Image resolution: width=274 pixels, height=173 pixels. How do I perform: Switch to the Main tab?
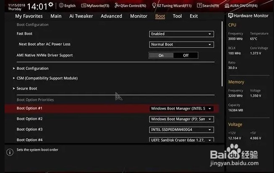56,16
